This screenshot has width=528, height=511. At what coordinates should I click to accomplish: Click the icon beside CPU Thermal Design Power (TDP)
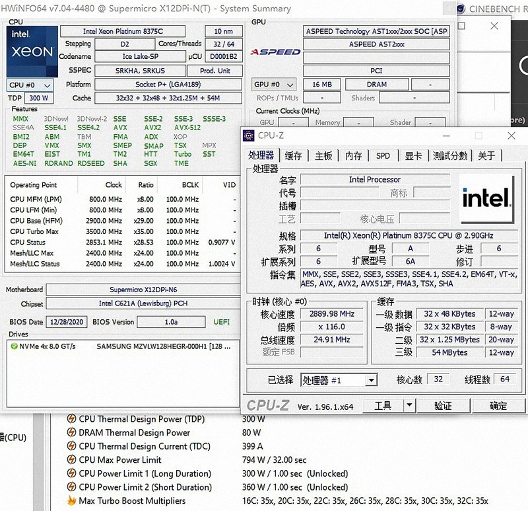pos(71,419)
